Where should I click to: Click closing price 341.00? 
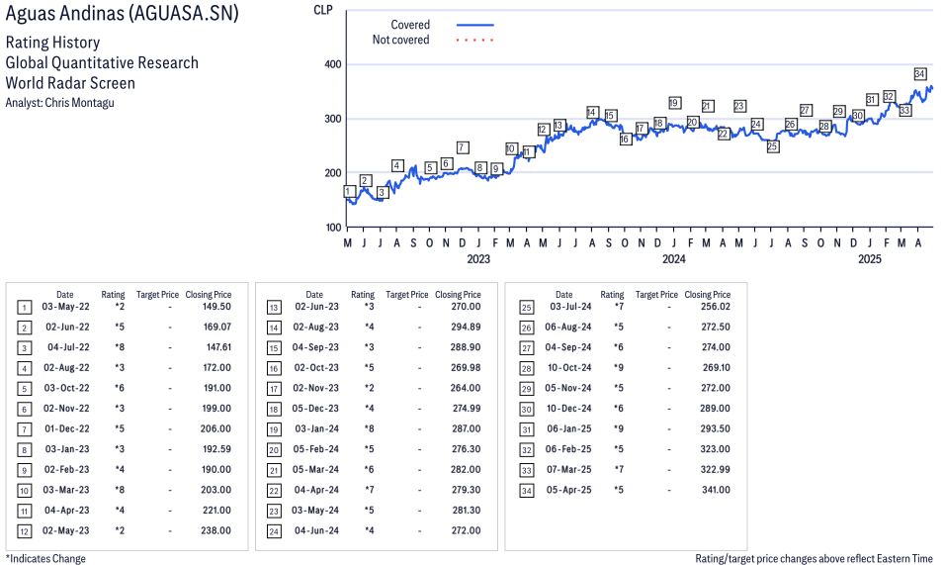pos(716,491)
